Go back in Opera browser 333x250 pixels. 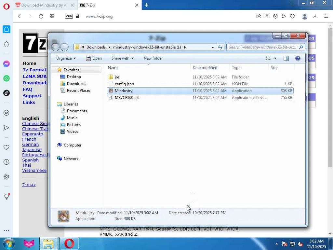click(x=20, y=16)
